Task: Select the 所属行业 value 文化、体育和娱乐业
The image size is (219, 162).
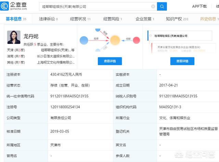Action: pos(175,118)
